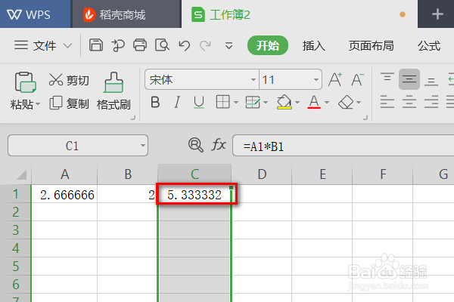Click the Print icon
Screen dimensions: 454x302
(140, 45)
